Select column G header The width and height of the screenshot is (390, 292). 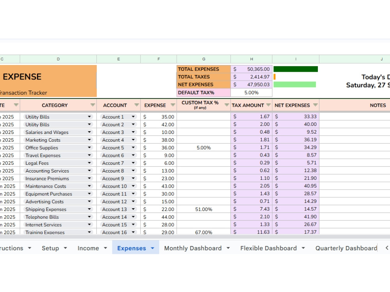pyautogui.click(x=204, y=59)
